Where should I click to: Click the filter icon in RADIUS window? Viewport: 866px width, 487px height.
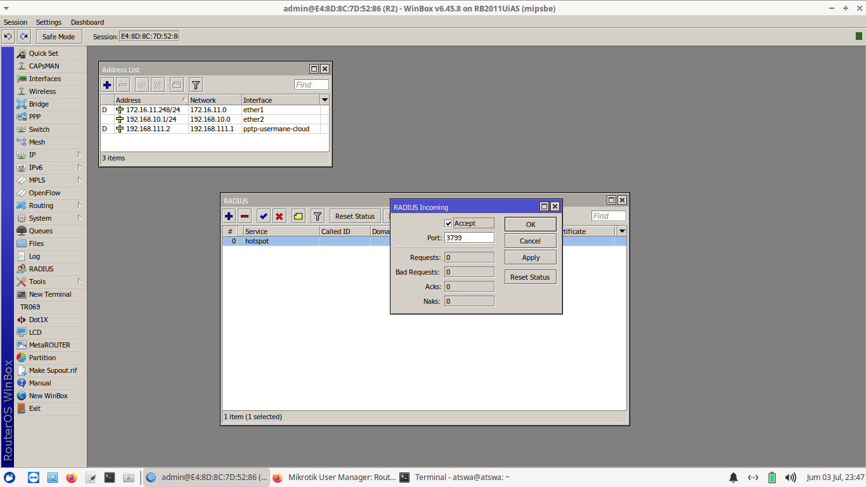[x=318, y=216]
